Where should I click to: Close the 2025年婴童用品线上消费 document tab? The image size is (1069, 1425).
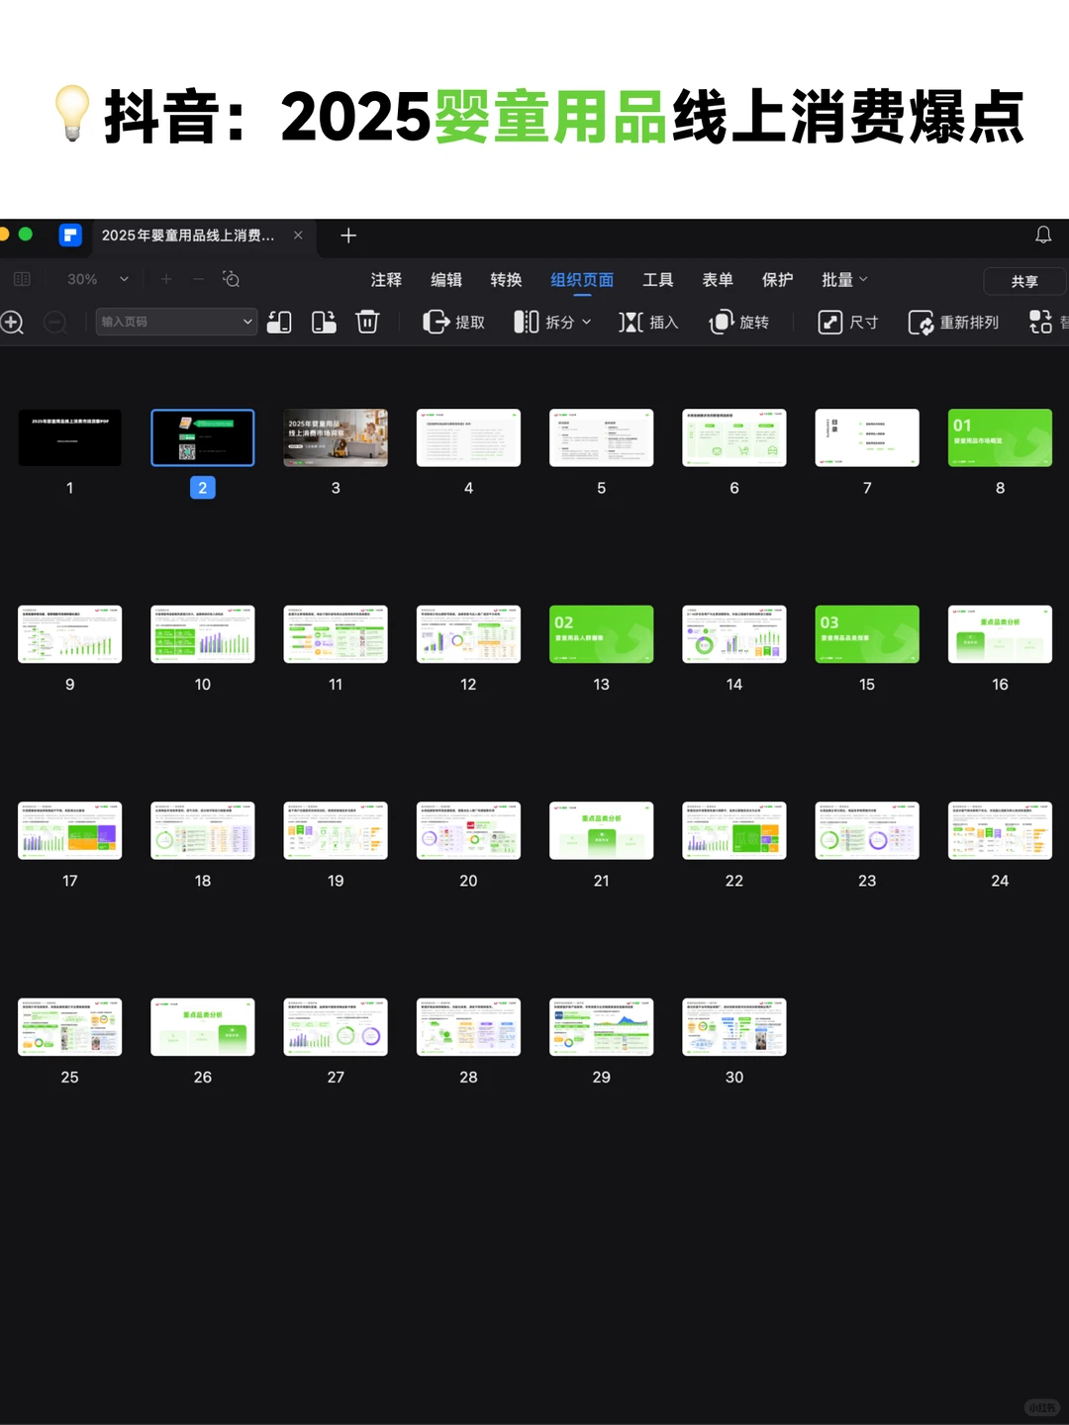pyautogui.click(x=298, y=236)
